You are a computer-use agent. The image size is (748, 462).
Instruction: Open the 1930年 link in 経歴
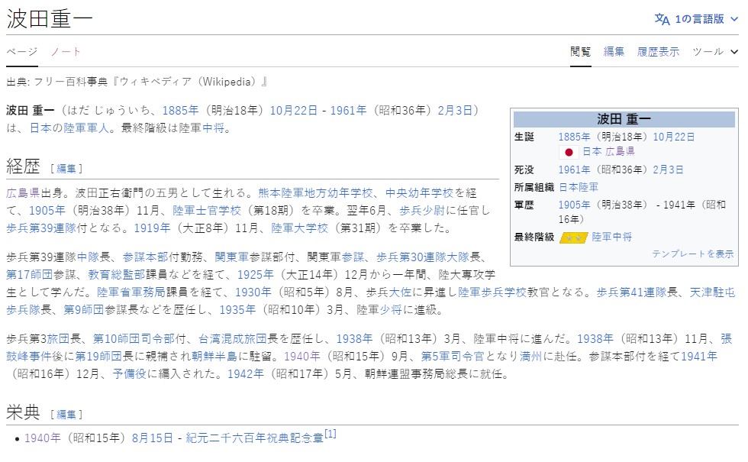point(253,292)
